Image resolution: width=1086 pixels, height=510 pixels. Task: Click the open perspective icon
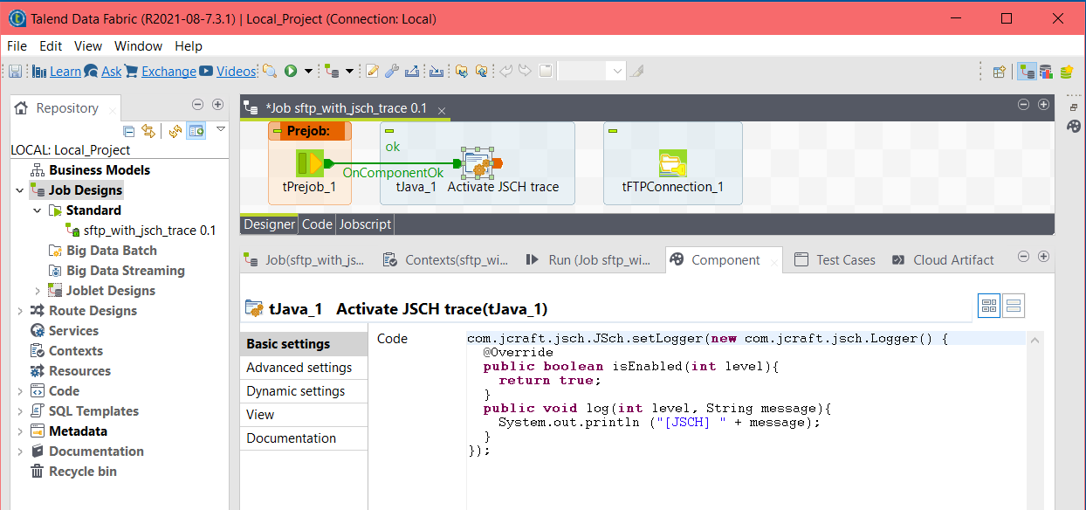coord(1000,72)
